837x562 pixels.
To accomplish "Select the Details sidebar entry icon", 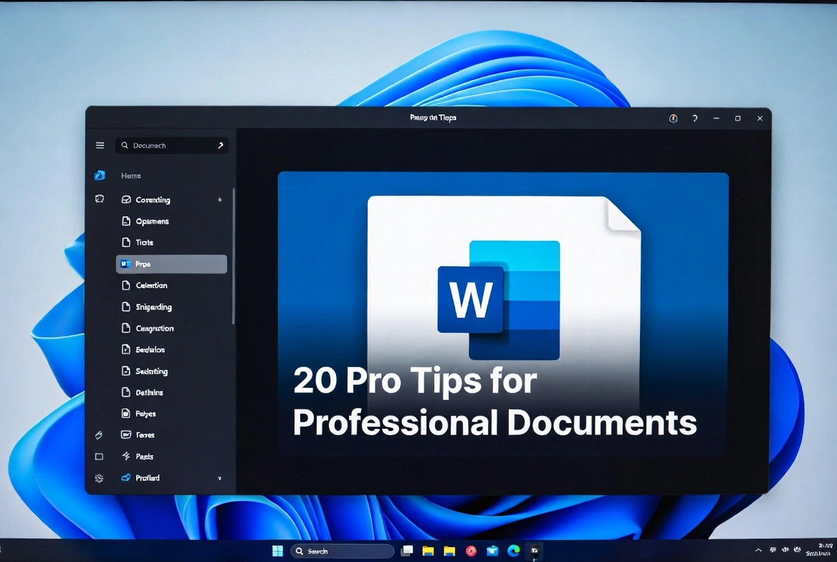I will (125, 392).
